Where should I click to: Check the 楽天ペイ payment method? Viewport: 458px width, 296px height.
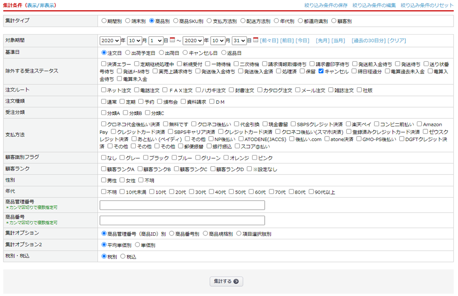[348, 124]
